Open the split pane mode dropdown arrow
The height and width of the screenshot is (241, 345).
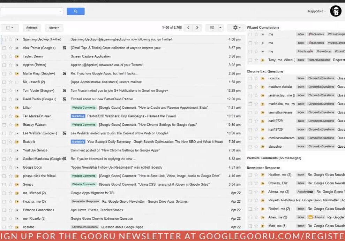220,28
